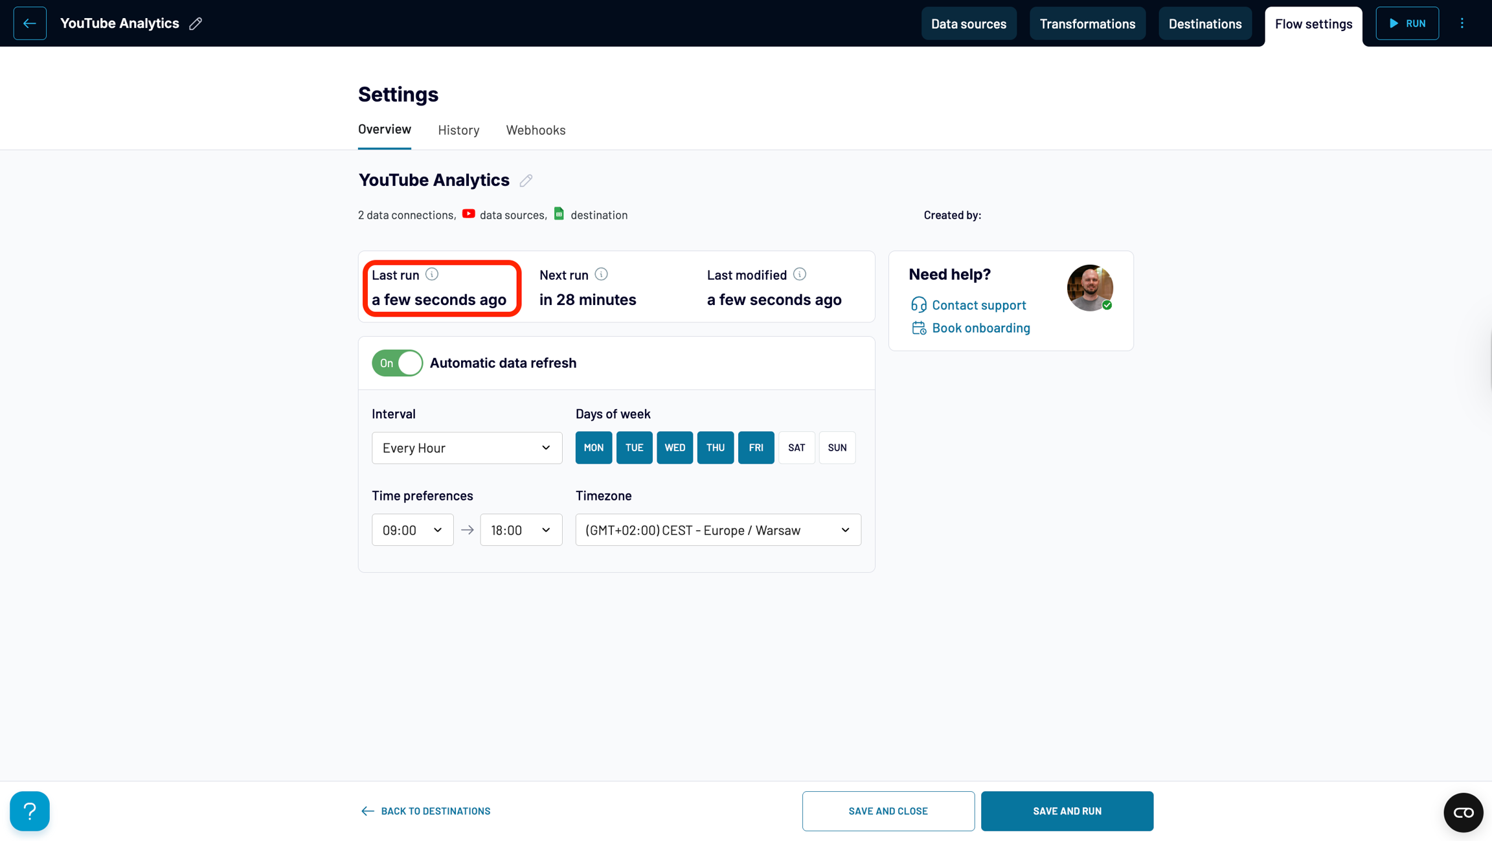Click info icon next to Next run
This screenshot has height=841, width=1492.
click(x=601, y=275)
